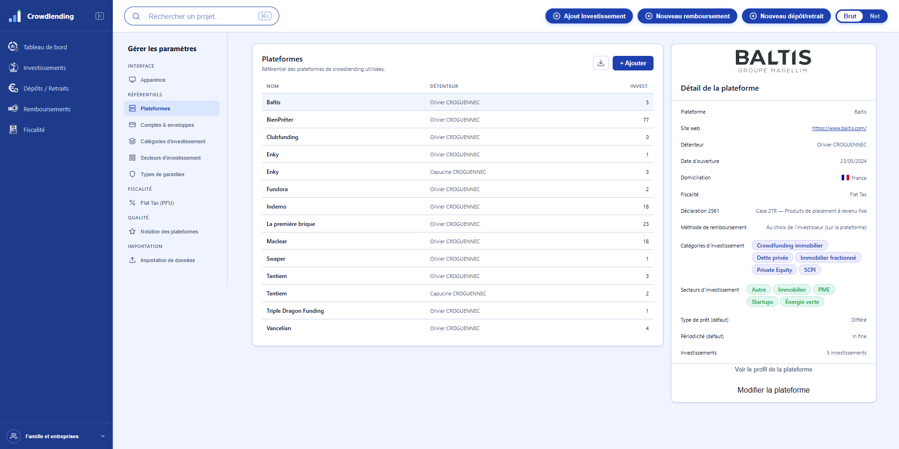The height and width of the screenshot is (449, 899).
Task: Open Importation de données settings
Action: (x=172, y=260)
